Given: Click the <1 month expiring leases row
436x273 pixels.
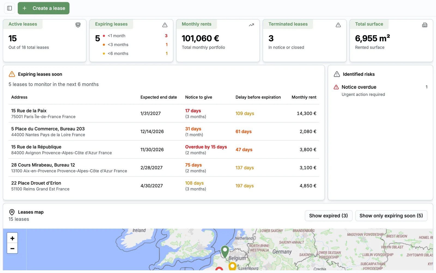Looking at the screenshot, I should 135,36.
